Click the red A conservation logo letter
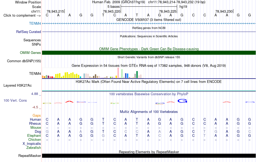The height and width of the screenshot is (162, 256). [69, 102]
